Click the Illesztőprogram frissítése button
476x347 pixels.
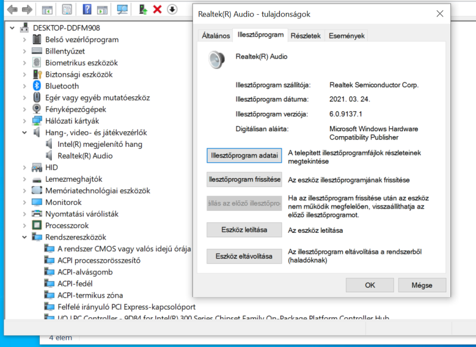click(245, 179)
